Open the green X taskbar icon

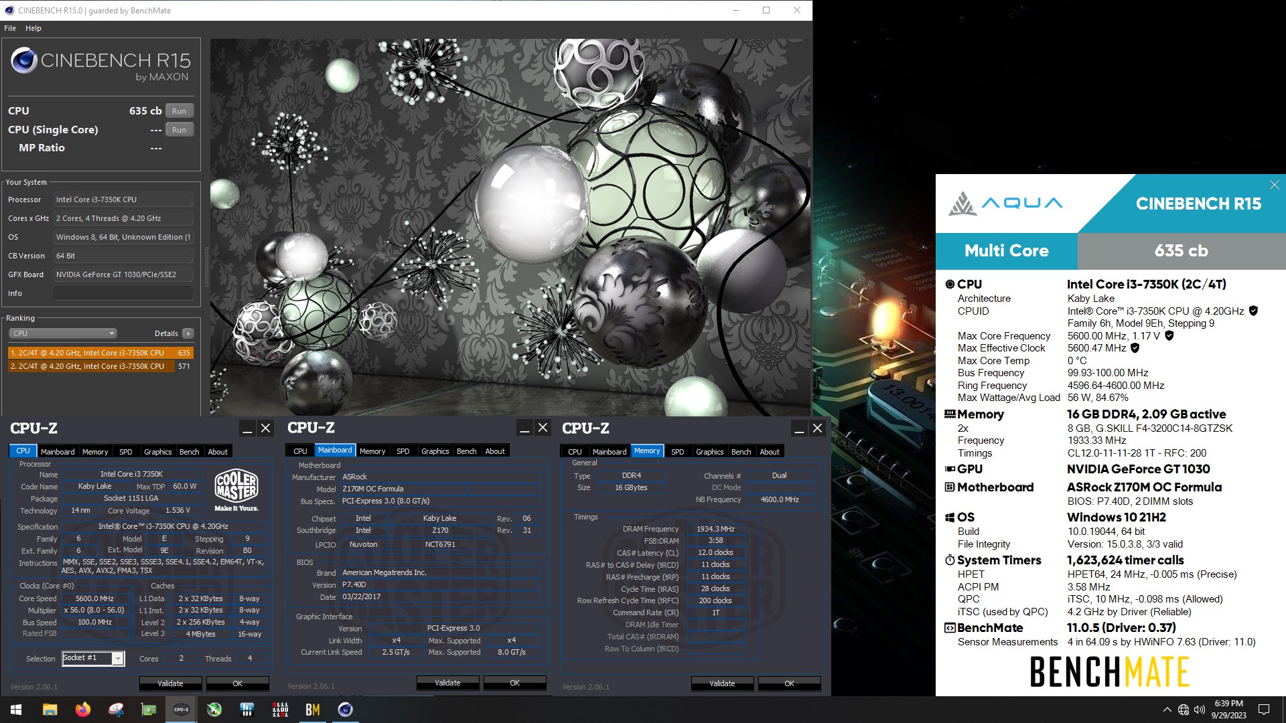click(x=214, y=710)
